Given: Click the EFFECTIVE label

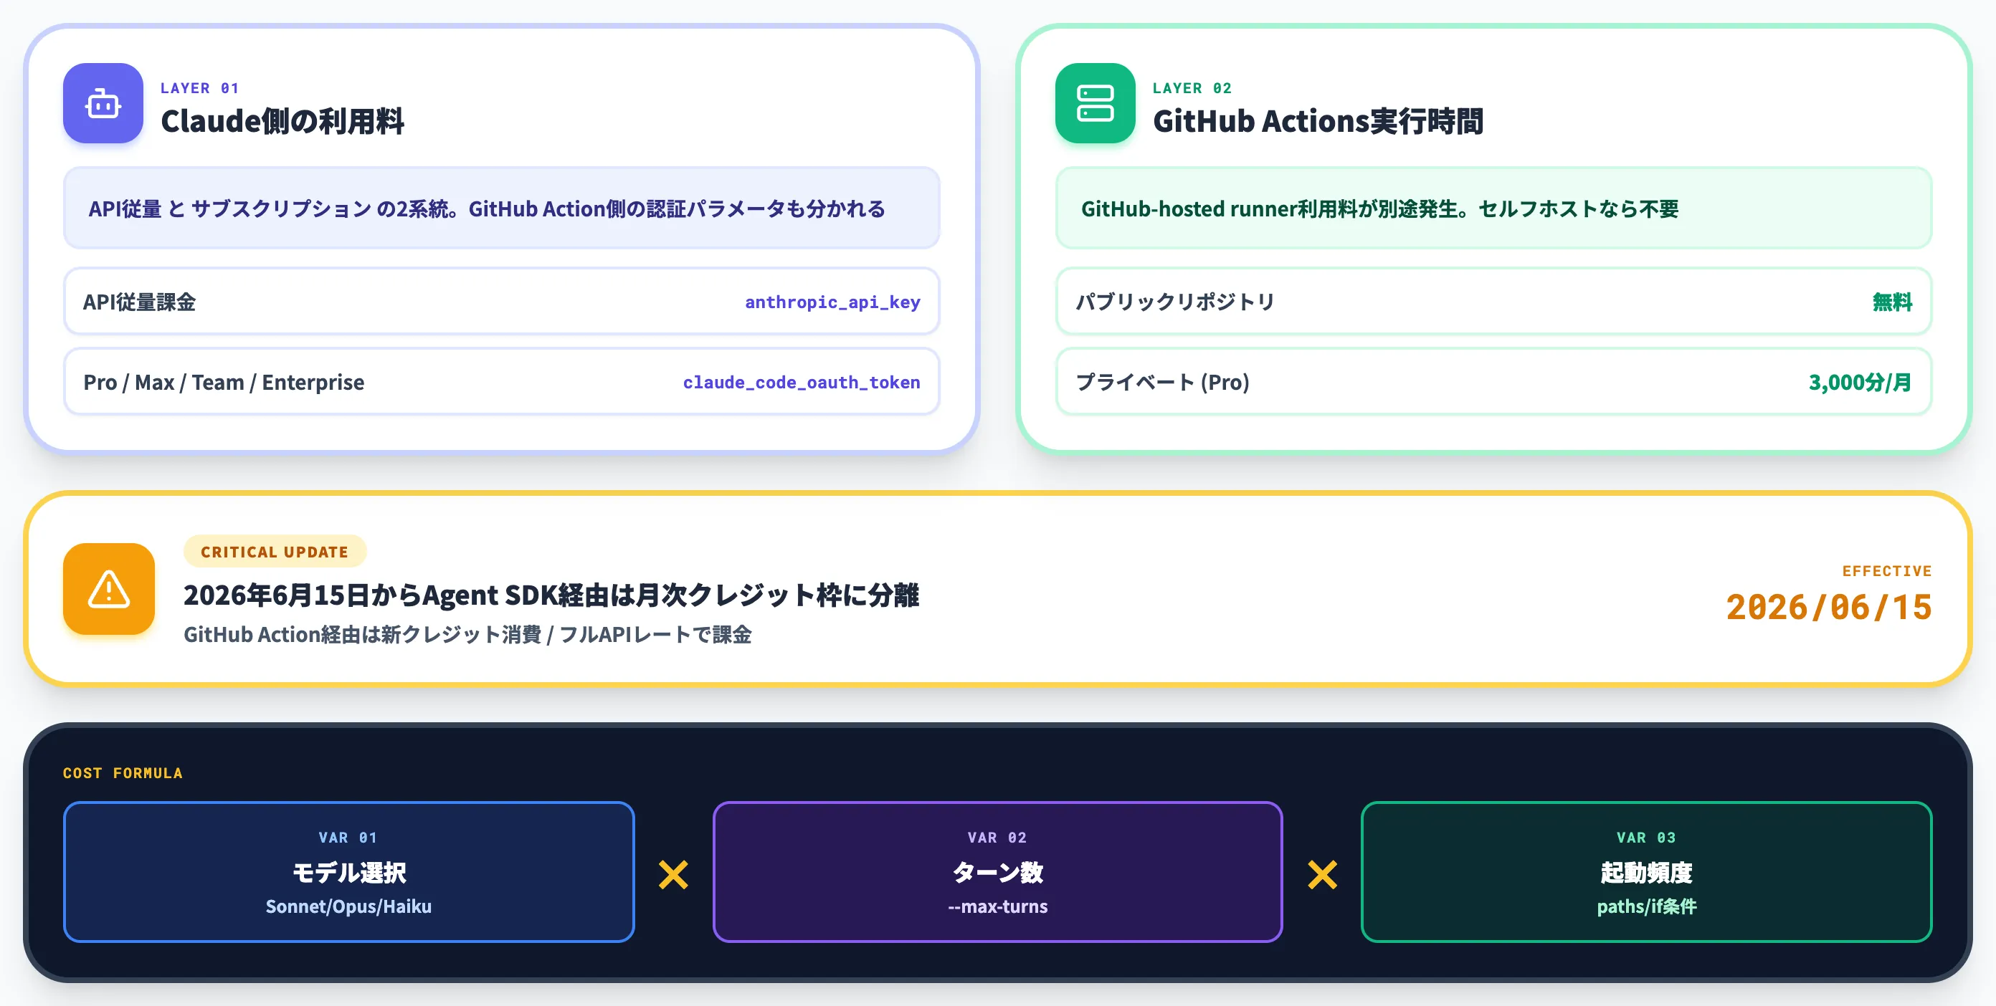Looking at the screenshot, I should 1887,571.
